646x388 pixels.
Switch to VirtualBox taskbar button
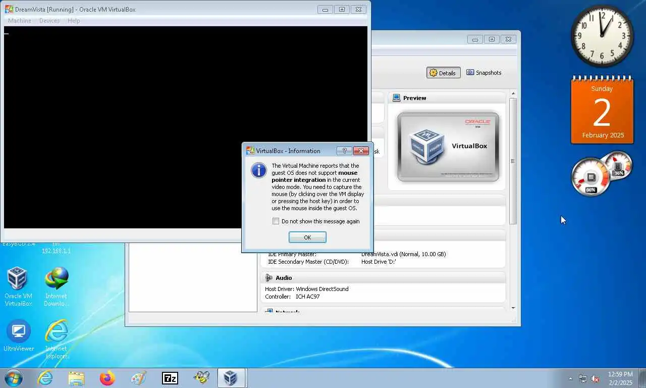(231, 378)
